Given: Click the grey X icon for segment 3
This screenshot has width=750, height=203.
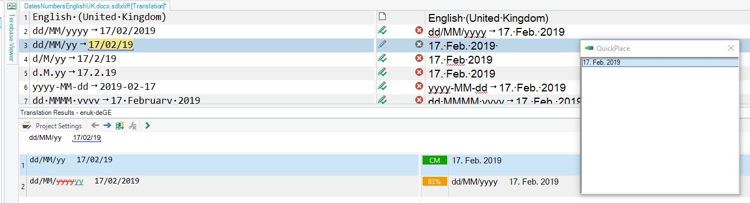Looking at the screenshot, I should click(419, 45).
